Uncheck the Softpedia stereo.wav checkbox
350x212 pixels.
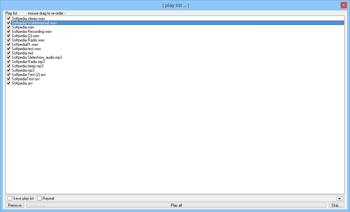click(8, 19)
